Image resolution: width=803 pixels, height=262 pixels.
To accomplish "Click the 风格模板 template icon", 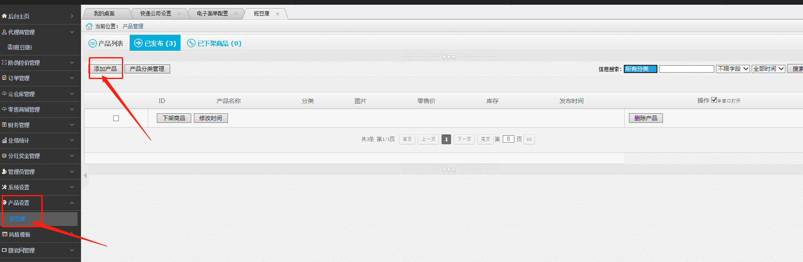I will (x=5, y=235).
